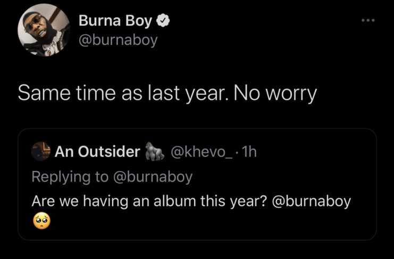This screenshot has width=394, height=259.
Task: Click An Outsider's small avatar
Action: (x=40, y=152)
